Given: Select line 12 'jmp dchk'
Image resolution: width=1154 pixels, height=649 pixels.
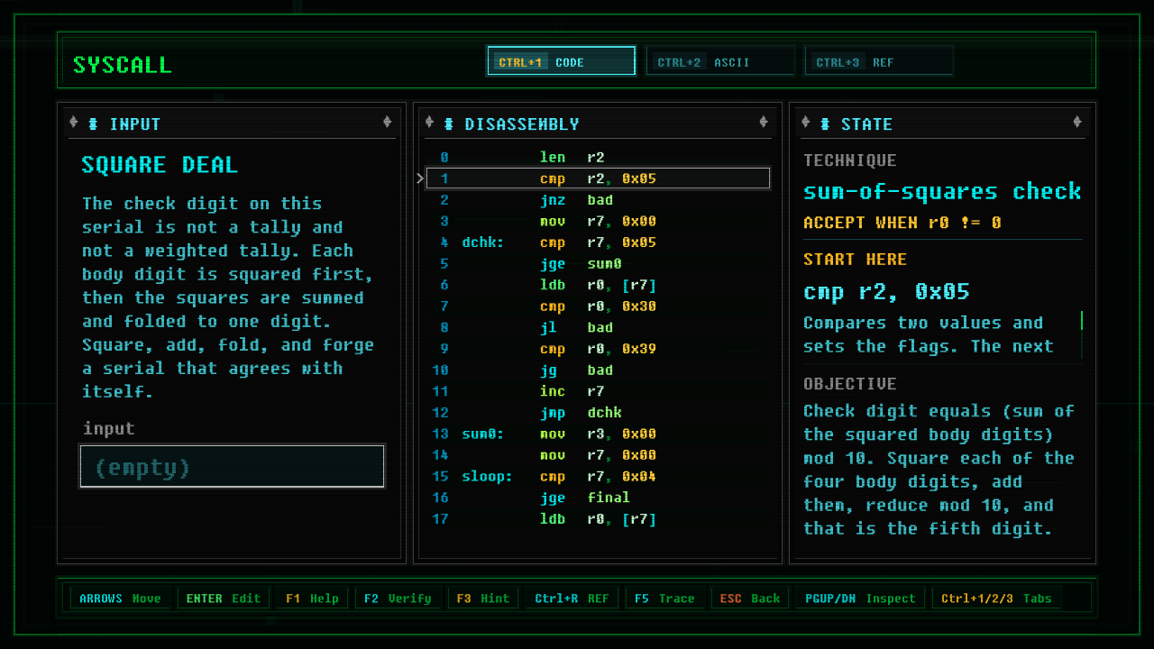Looking at the screenshot, I should point(598,413).
